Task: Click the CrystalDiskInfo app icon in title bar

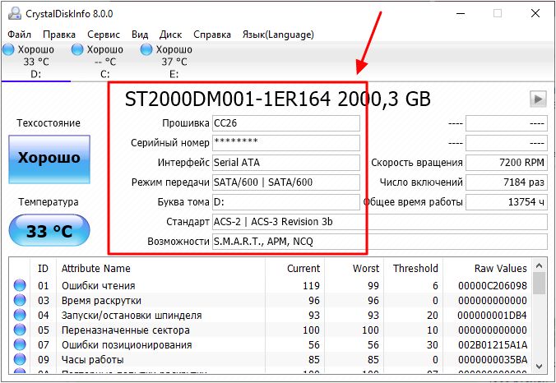Action: pyautogui.click(x=15, y=13)
